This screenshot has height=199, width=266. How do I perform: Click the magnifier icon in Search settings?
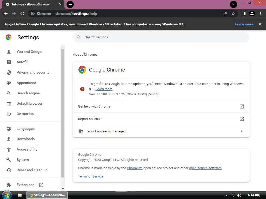point(78,37)
